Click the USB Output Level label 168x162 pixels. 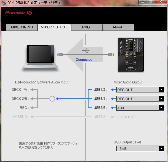(127, 142)
